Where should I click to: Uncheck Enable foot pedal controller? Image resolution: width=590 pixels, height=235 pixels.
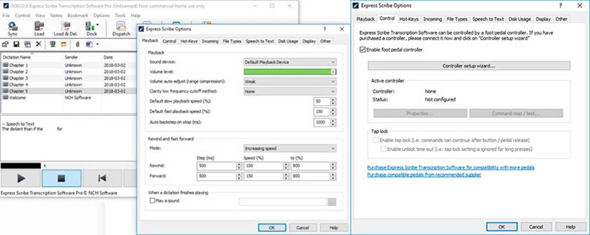(x=362, y=50)
